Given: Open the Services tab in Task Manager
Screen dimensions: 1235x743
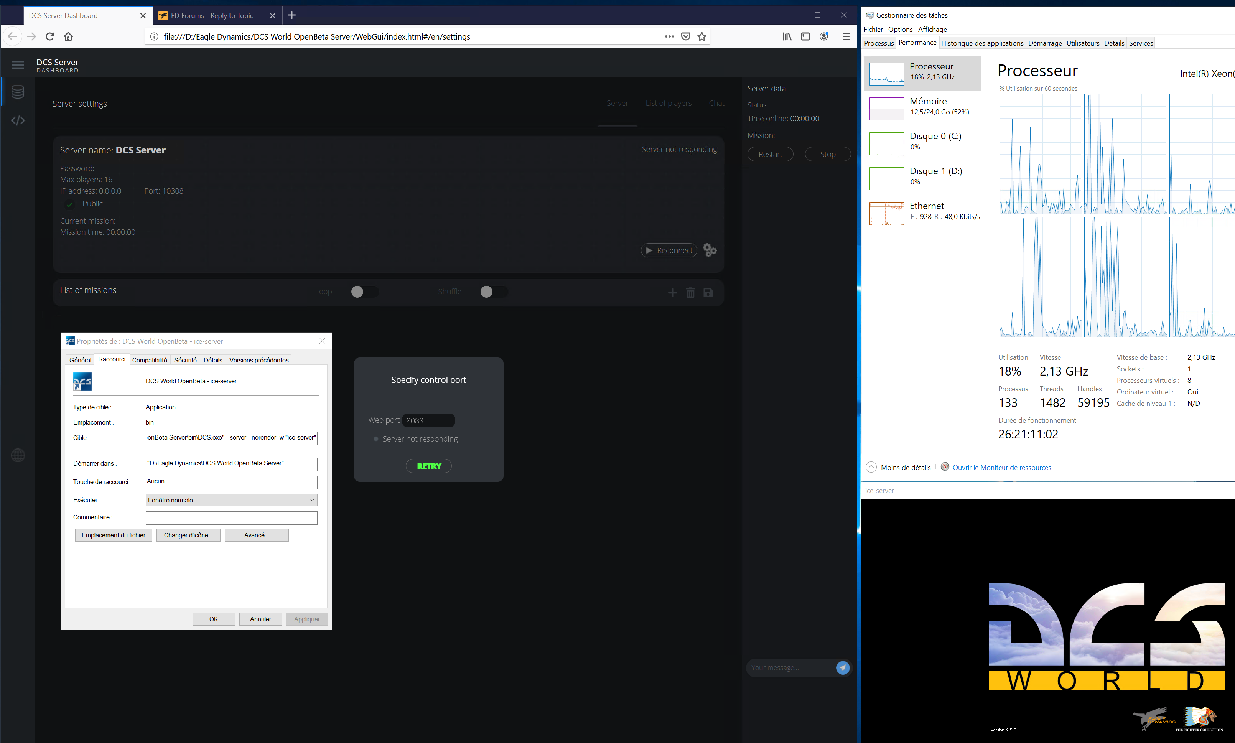Looking at the screenshot, I should coord(1141,43).
